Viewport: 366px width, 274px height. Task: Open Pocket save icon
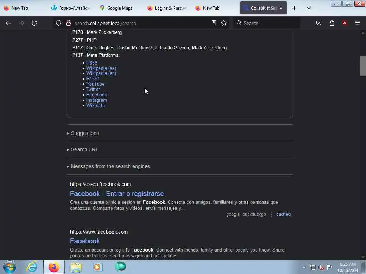pos(318,23)
